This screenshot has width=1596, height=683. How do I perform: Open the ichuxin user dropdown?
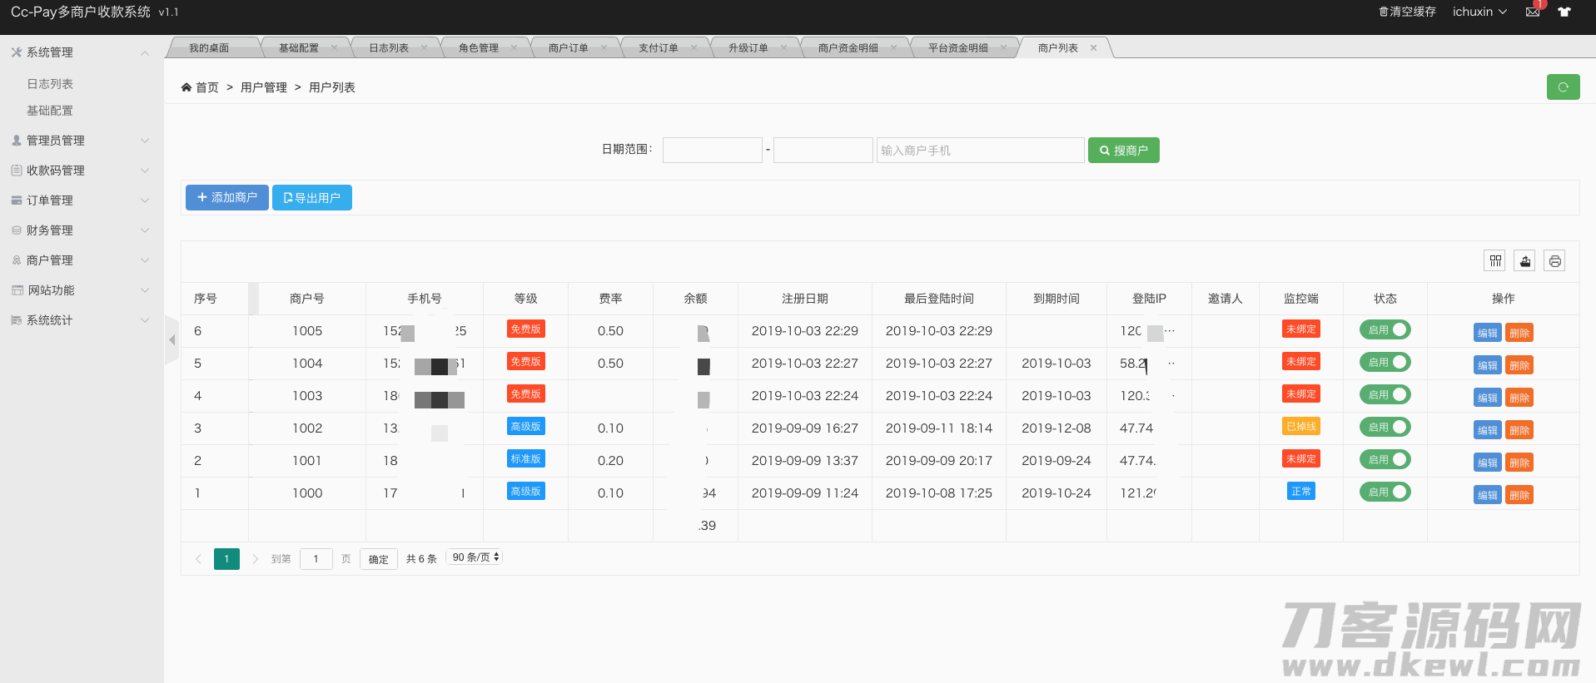click(x=1479, y=12)
